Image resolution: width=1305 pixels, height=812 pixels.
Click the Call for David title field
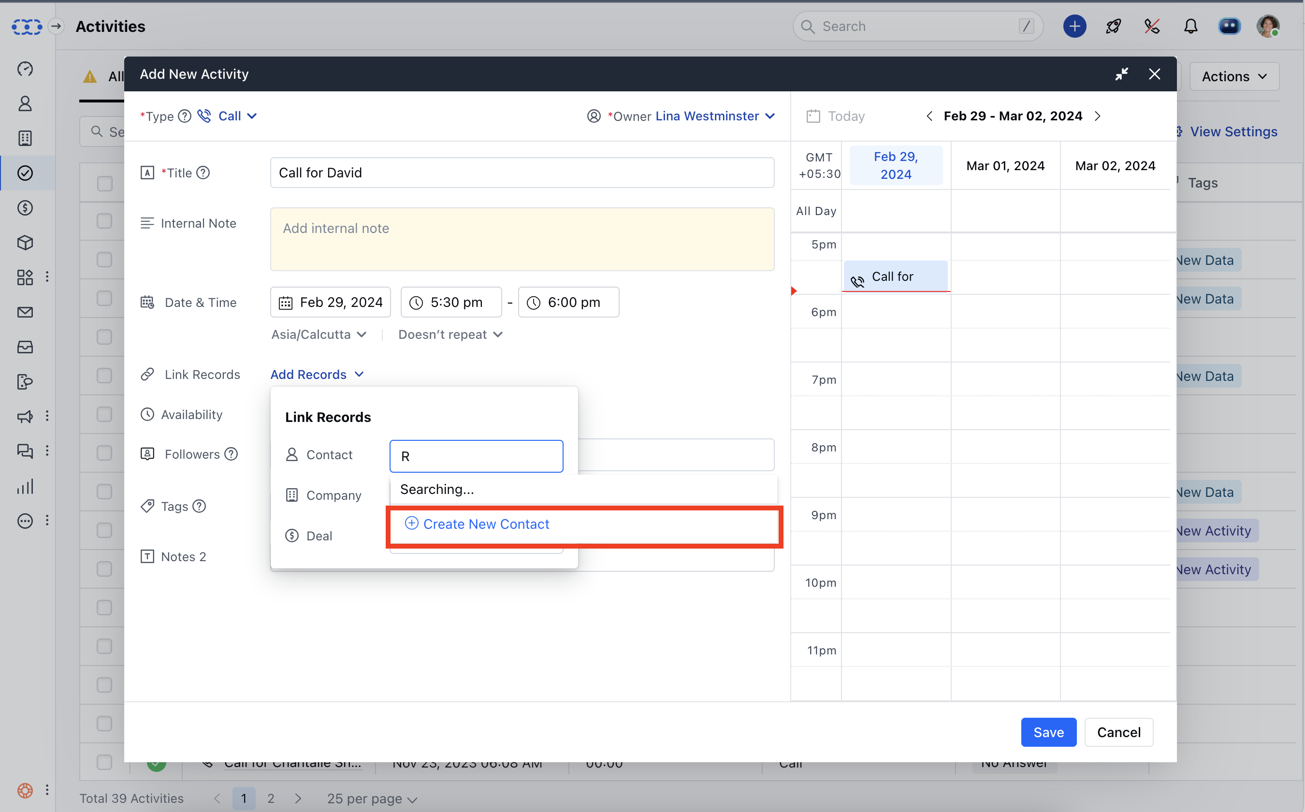tap(522, 173)
